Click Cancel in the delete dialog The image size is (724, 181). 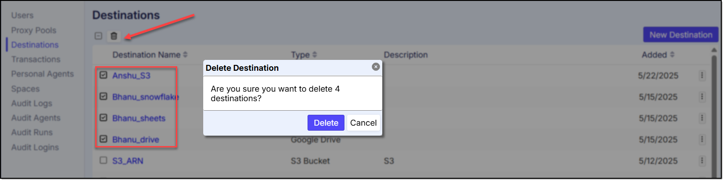[x=363, y=123]
